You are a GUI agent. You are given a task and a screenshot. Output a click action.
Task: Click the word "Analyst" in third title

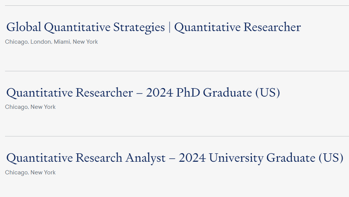pos(146,158)
